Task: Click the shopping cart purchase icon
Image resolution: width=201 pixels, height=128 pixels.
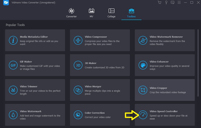Action: [x=160, y=3]
